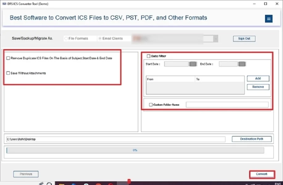Maximize the DRS ICS Converter window
283x185 pixels.
(265, 4)
